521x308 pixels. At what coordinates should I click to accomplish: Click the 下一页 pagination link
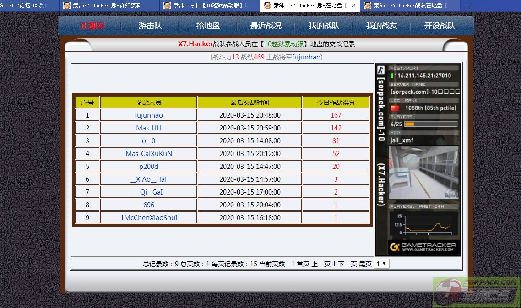[347, 264]
